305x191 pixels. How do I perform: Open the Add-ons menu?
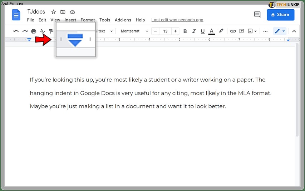tap(123, 20)
